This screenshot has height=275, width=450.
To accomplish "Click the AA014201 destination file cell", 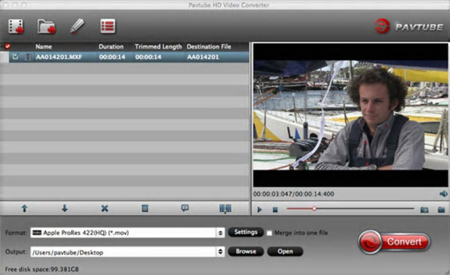I will coord(203,57).
